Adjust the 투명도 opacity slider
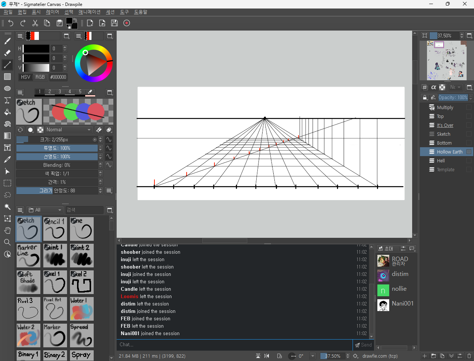 coord(57,148)
